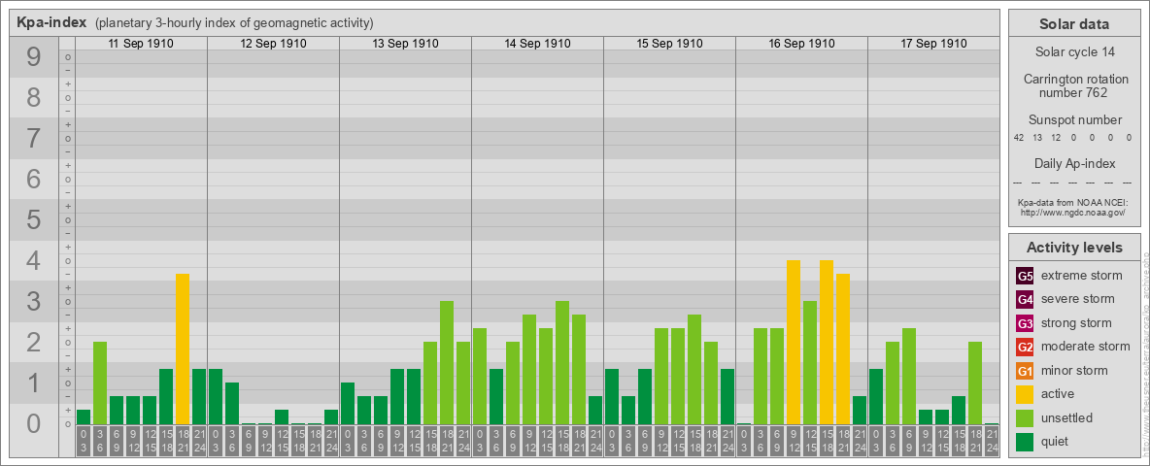Click sunspot value 42
This screenshot has height=466, width=1150.
click(x=1019, y=138)
